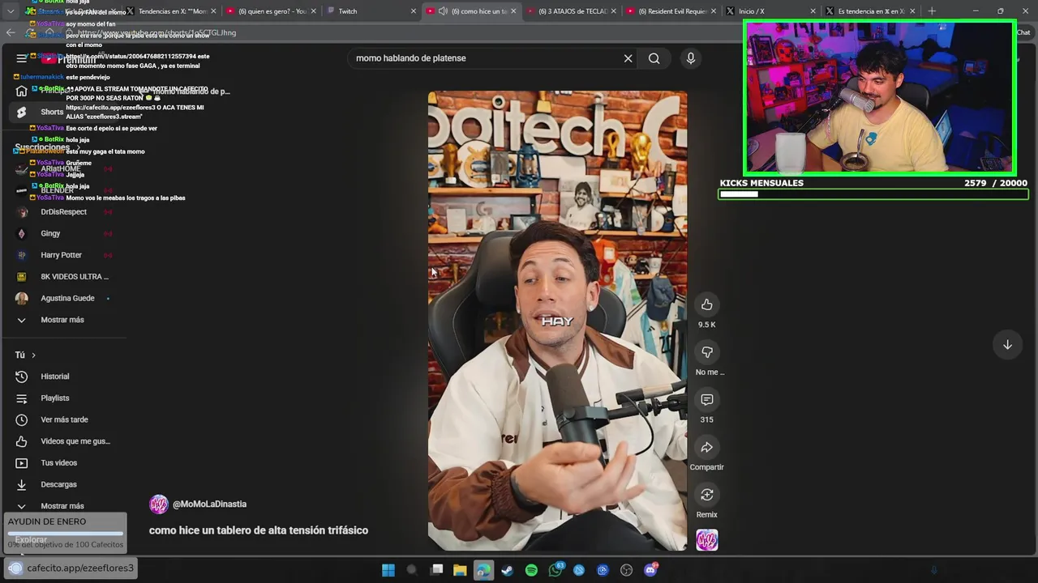
Task: Open Task View on the taskbar
Action: [x=436, y=570]
